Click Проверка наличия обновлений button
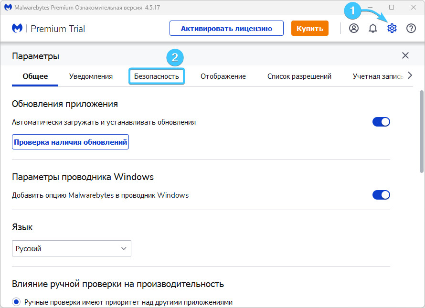The width and height of the screenshot is (425, 308). (71, 142)
